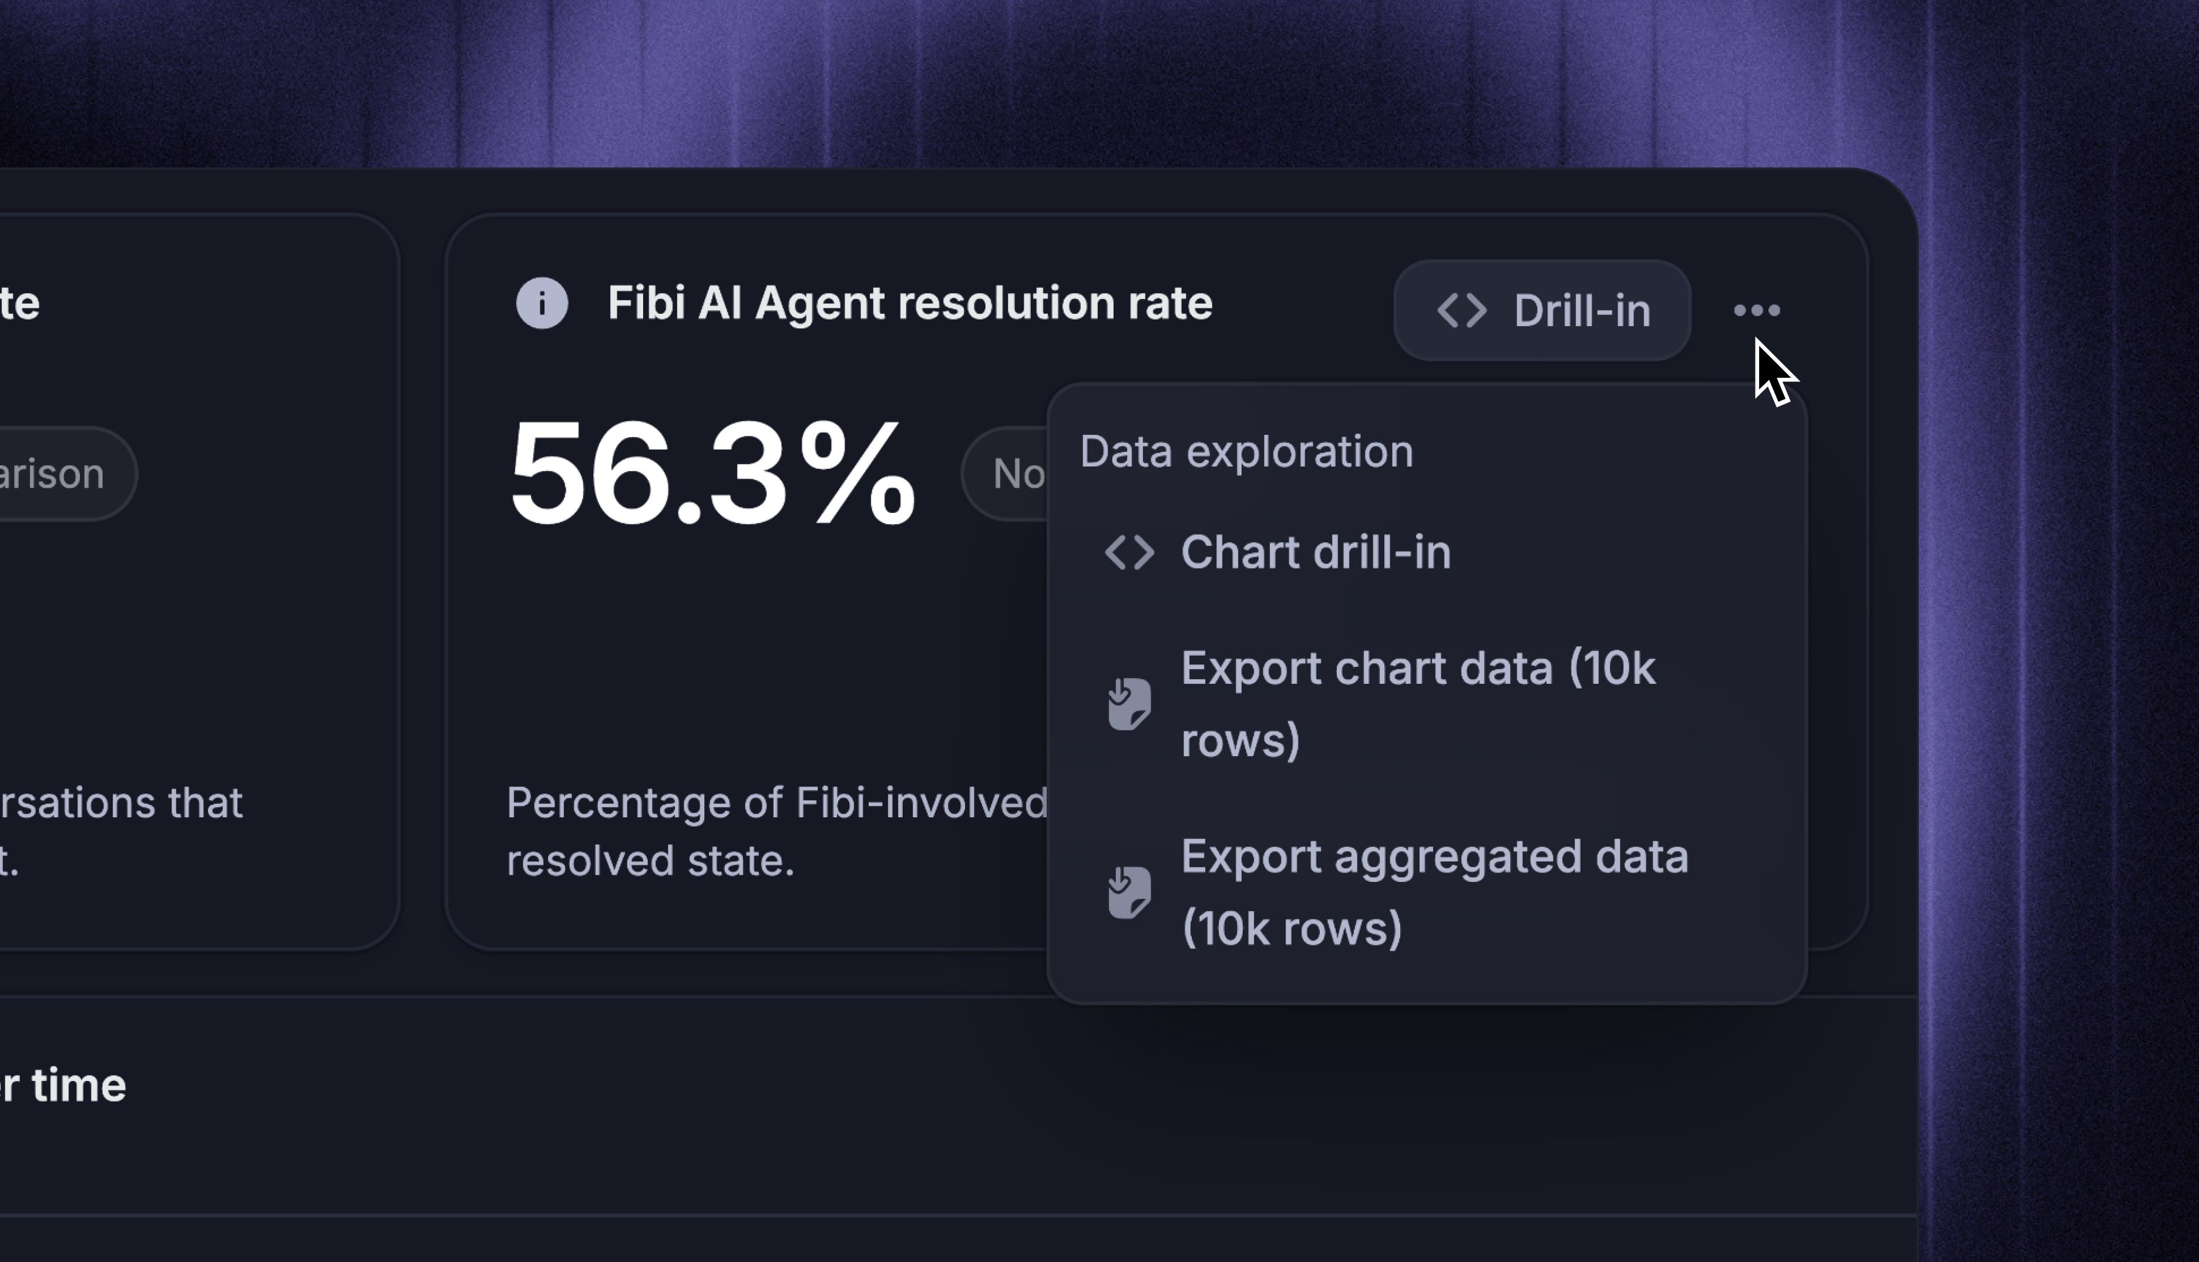The image size is (2199, 1262).
Task: Click the download icon for Export aggregated data
Action: 1129,892
